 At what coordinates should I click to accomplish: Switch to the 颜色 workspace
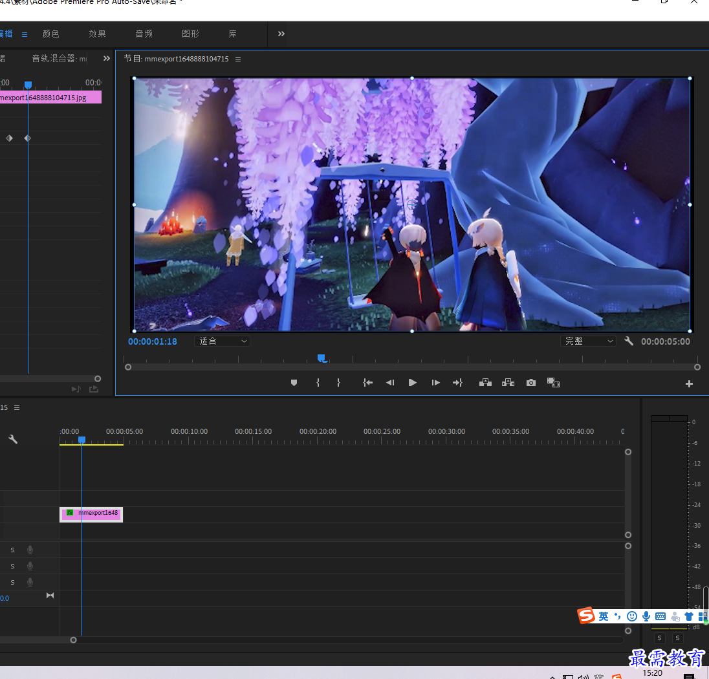coord(50,34)
